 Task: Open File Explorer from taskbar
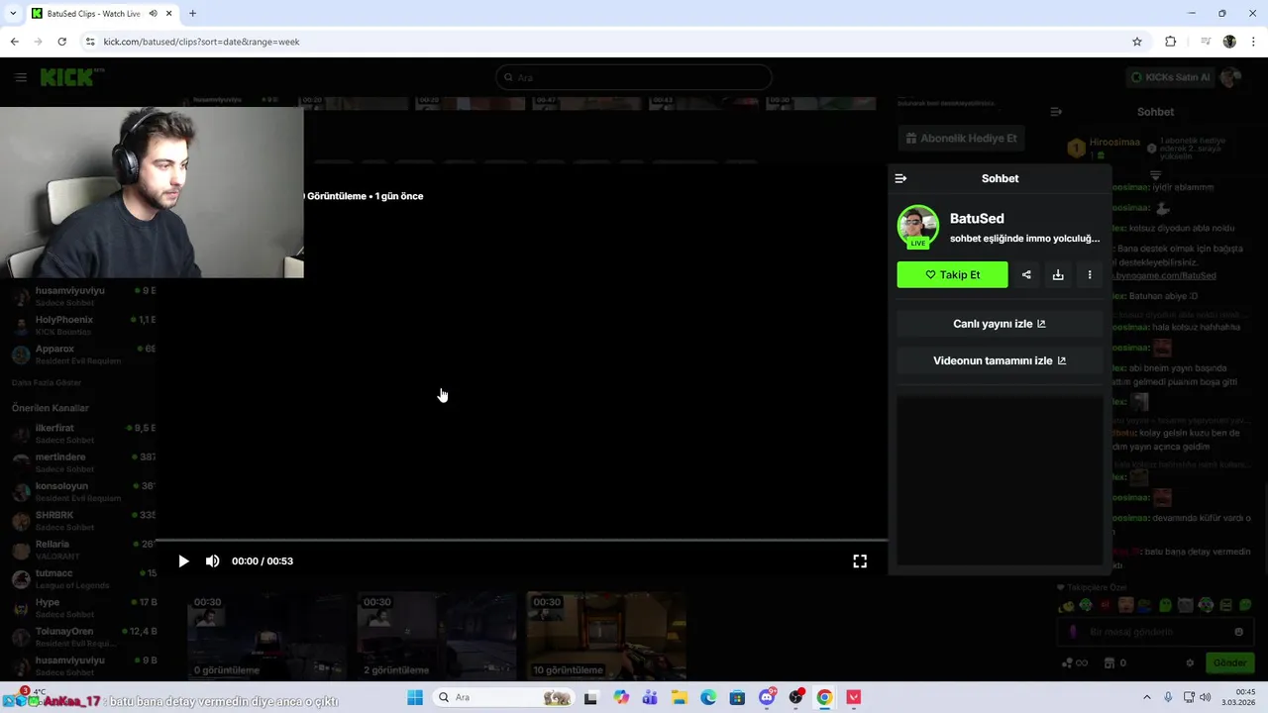tap(680, 697)
